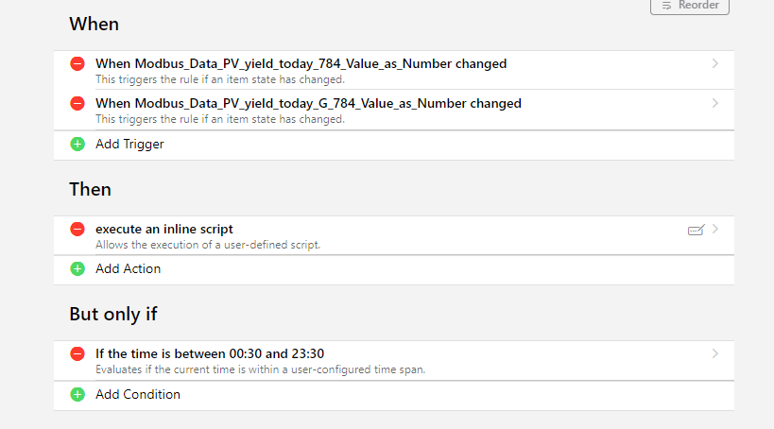Open the Modbus_Data_PV_yield_today_G_784 changed trigger row
Screen dimensions: 774x429
point(308,103)
